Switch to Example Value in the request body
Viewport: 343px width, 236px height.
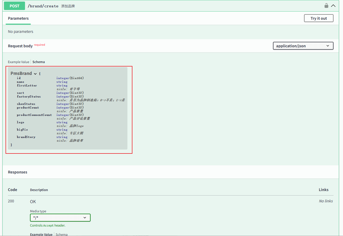(x=18, y=62)
